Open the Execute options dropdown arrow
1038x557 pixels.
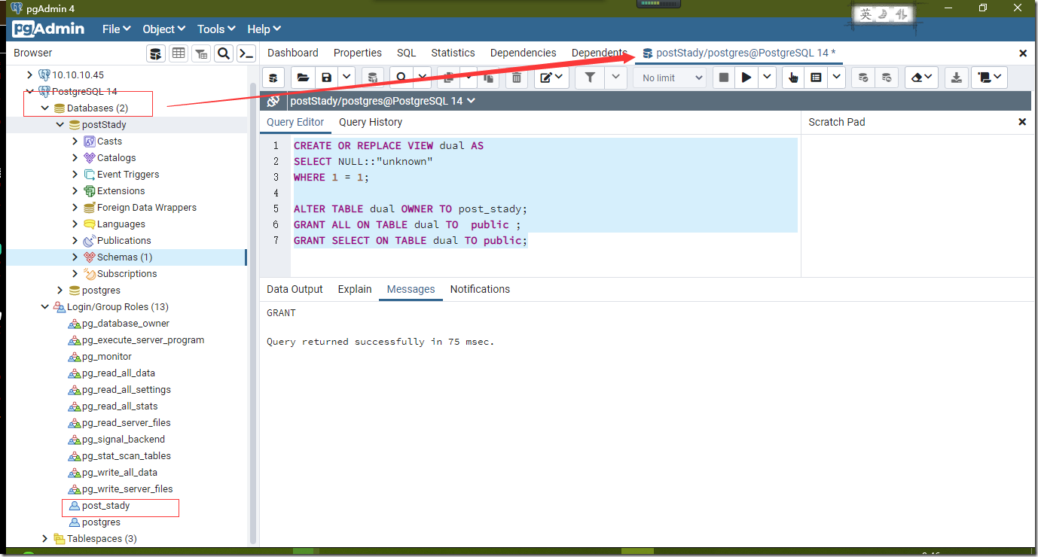[x=767, y=78]
